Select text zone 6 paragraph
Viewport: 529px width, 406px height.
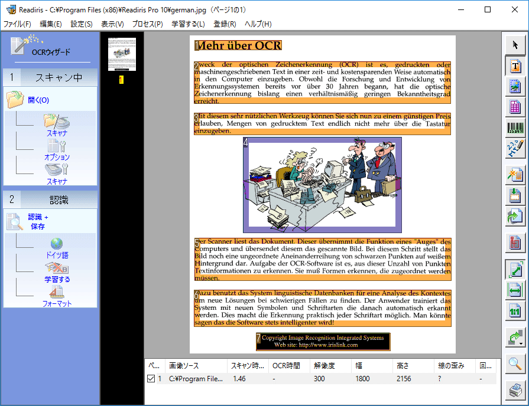(322, 308)
